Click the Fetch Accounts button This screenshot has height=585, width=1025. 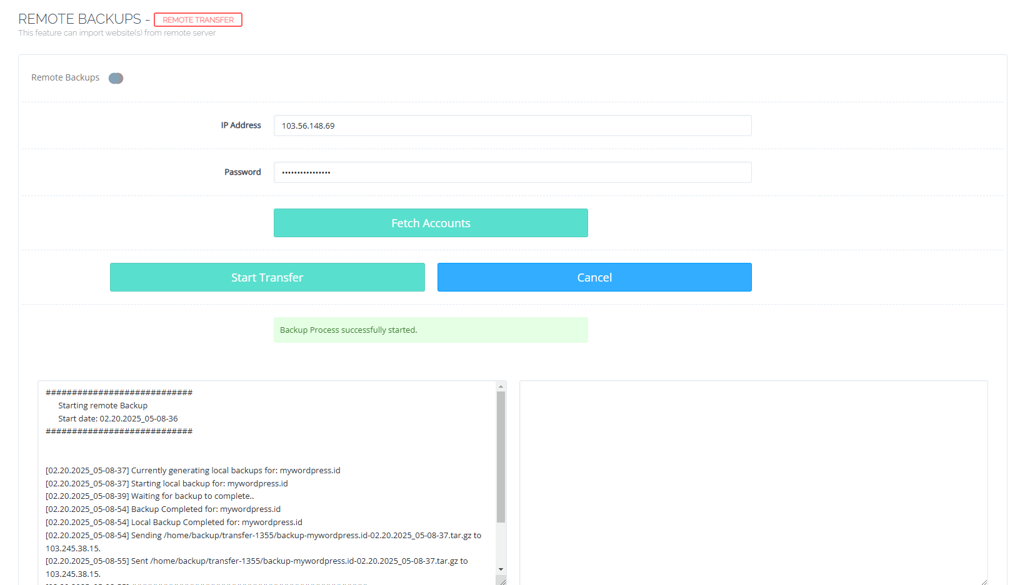click(x=431, y=223)
